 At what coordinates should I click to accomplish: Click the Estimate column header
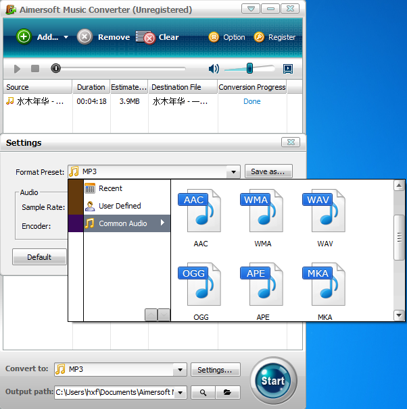[128, 87]
